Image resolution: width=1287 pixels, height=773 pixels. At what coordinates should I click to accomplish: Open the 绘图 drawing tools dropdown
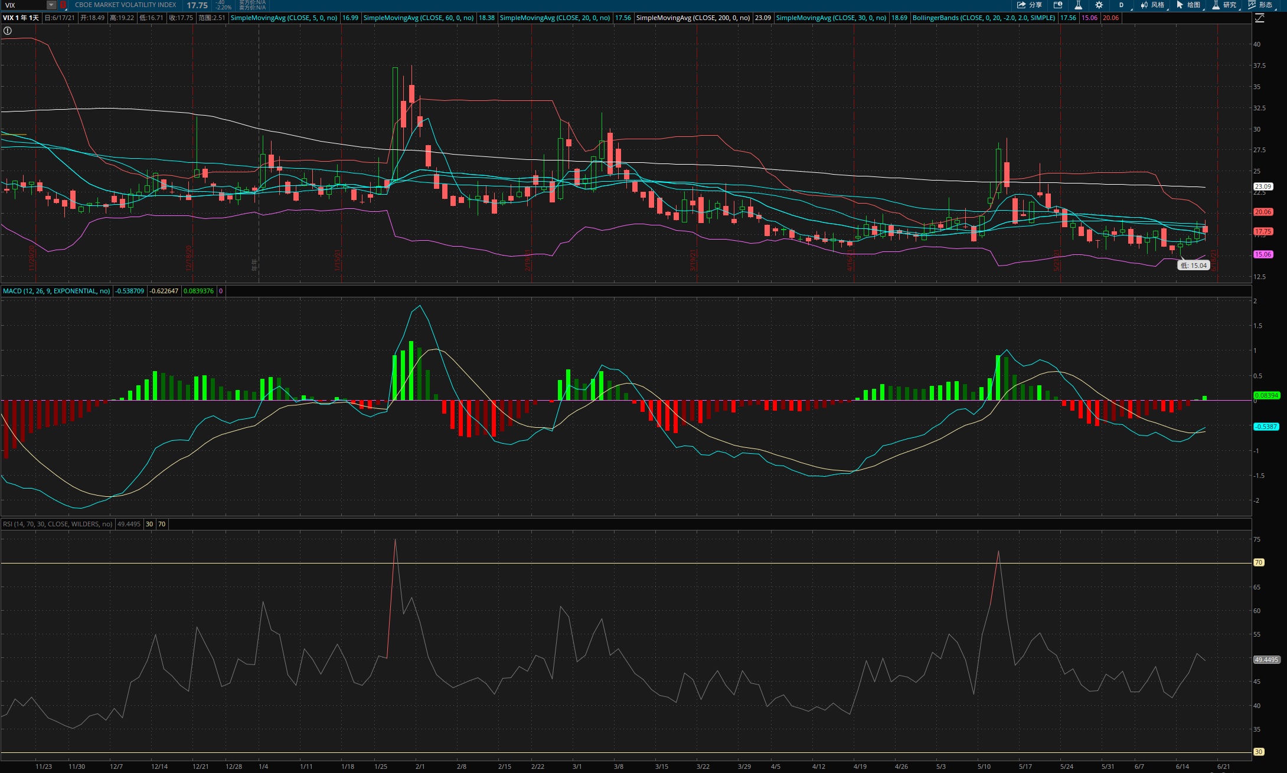pos(1188,5)
